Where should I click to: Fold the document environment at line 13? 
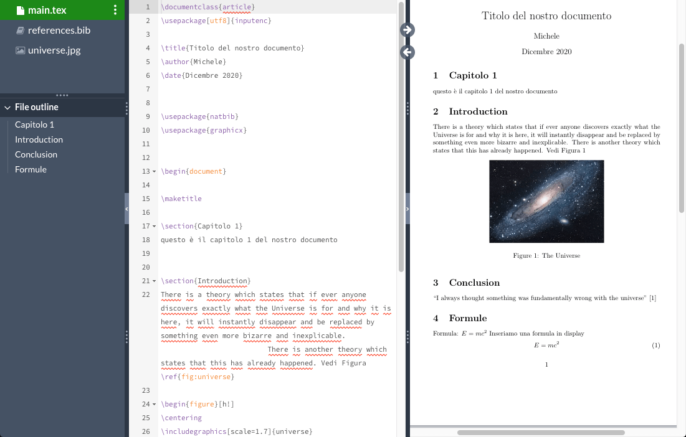click(154, 171)
